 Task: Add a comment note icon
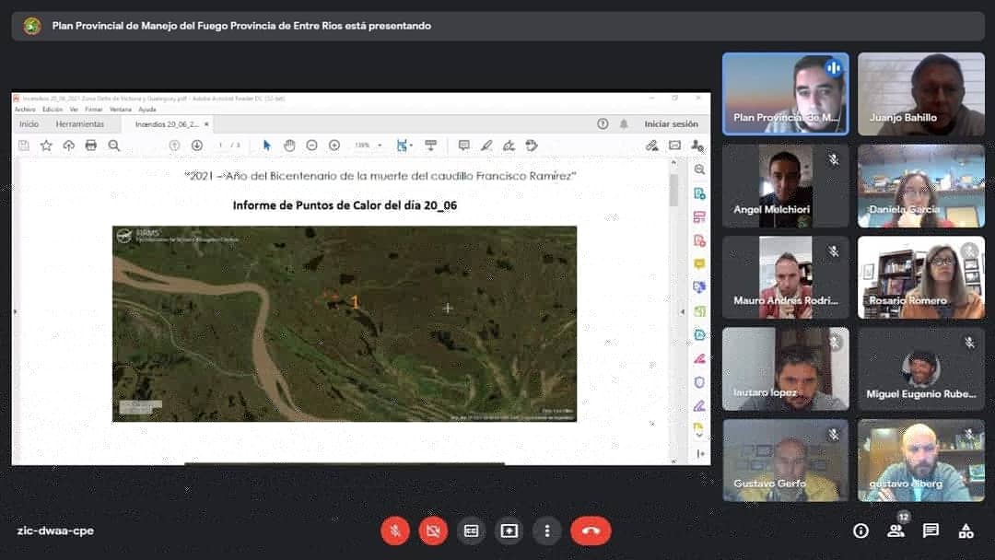pyautogui.click(x=463, y=146)
